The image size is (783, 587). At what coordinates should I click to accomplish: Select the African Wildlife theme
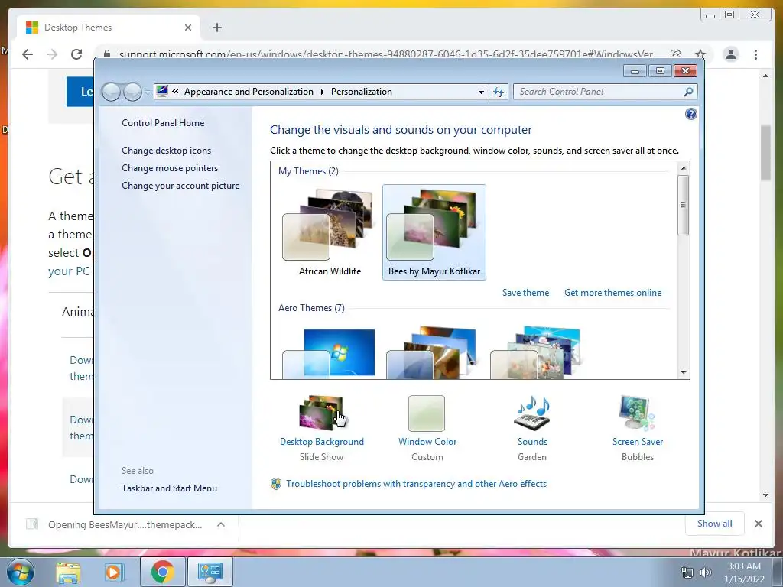click(x=330, y=232)
